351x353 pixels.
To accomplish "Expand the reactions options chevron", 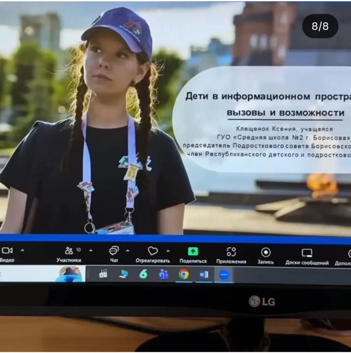I will click(168, 251).
